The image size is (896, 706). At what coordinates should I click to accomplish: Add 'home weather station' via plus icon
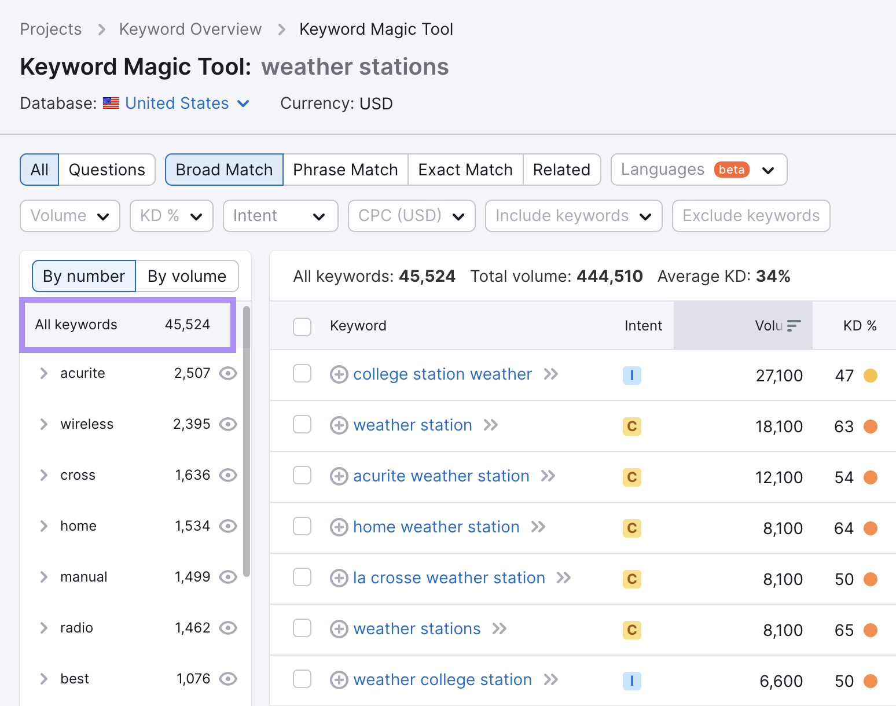(x=339, y=528)
